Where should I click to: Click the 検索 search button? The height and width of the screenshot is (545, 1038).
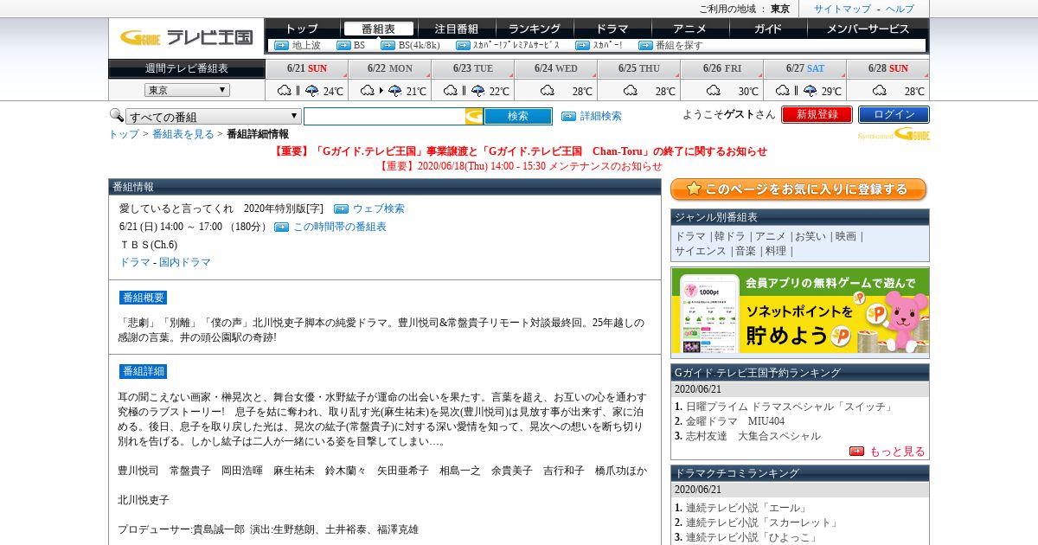click(518, 116)
